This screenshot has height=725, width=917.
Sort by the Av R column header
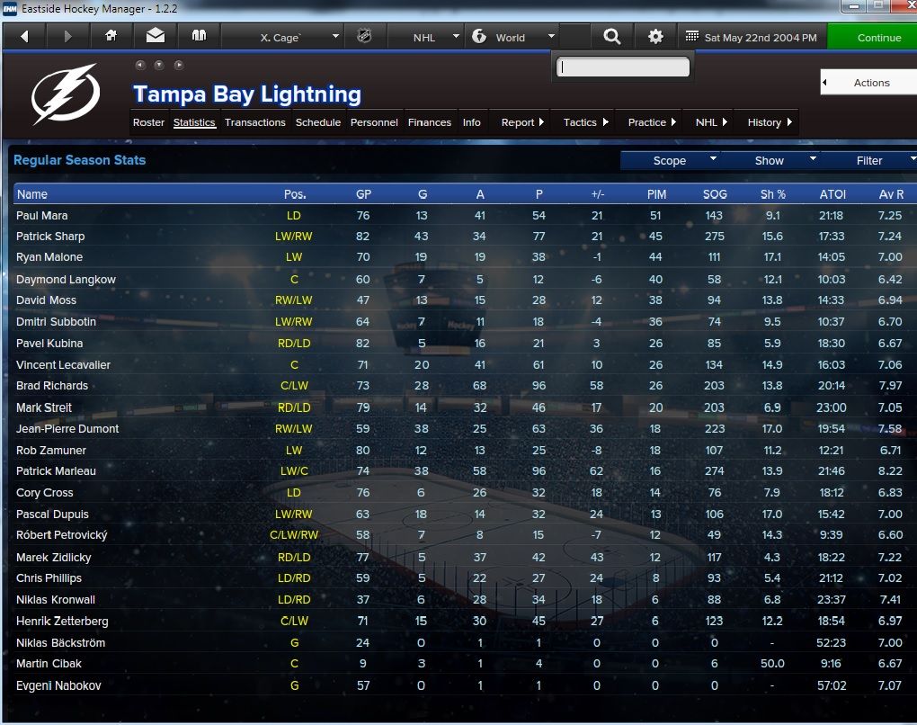click(x=891, y=194)
